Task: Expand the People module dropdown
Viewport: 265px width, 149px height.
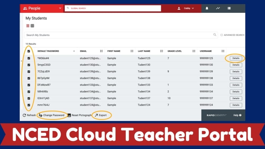Action: tap(60, 8)
